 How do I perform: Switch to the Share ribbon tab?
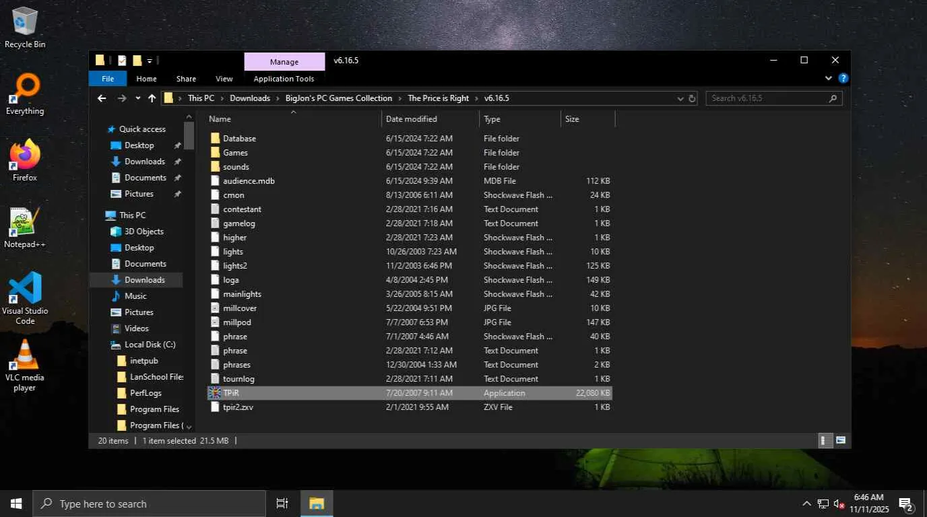tap(186, 79)
